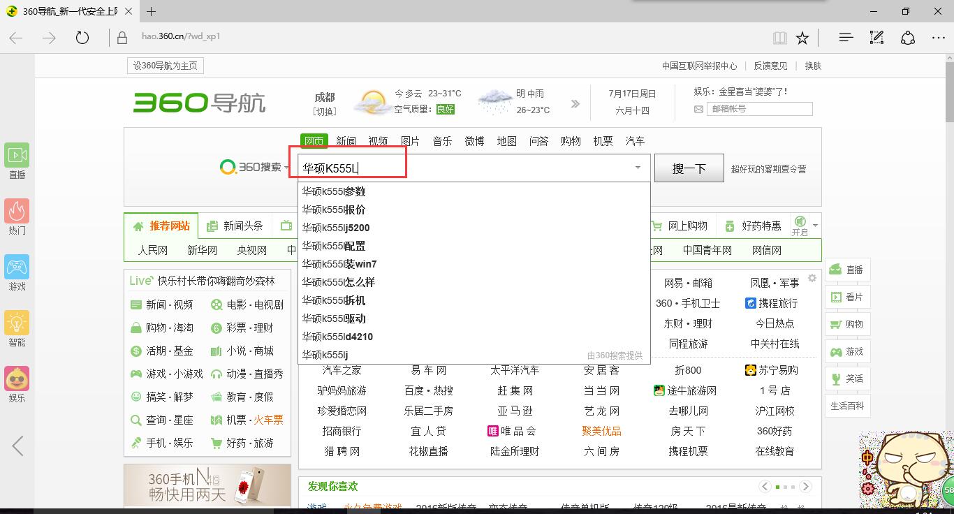
Task: Open 360手机 N4 ad banner
Action: coord(207,486)
